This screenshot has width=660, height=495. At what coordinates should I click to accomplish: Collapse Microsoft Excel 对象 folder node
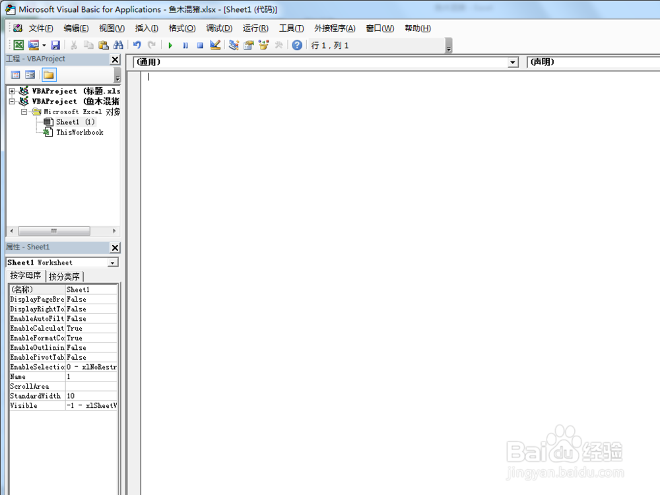[x=24, y=112]
